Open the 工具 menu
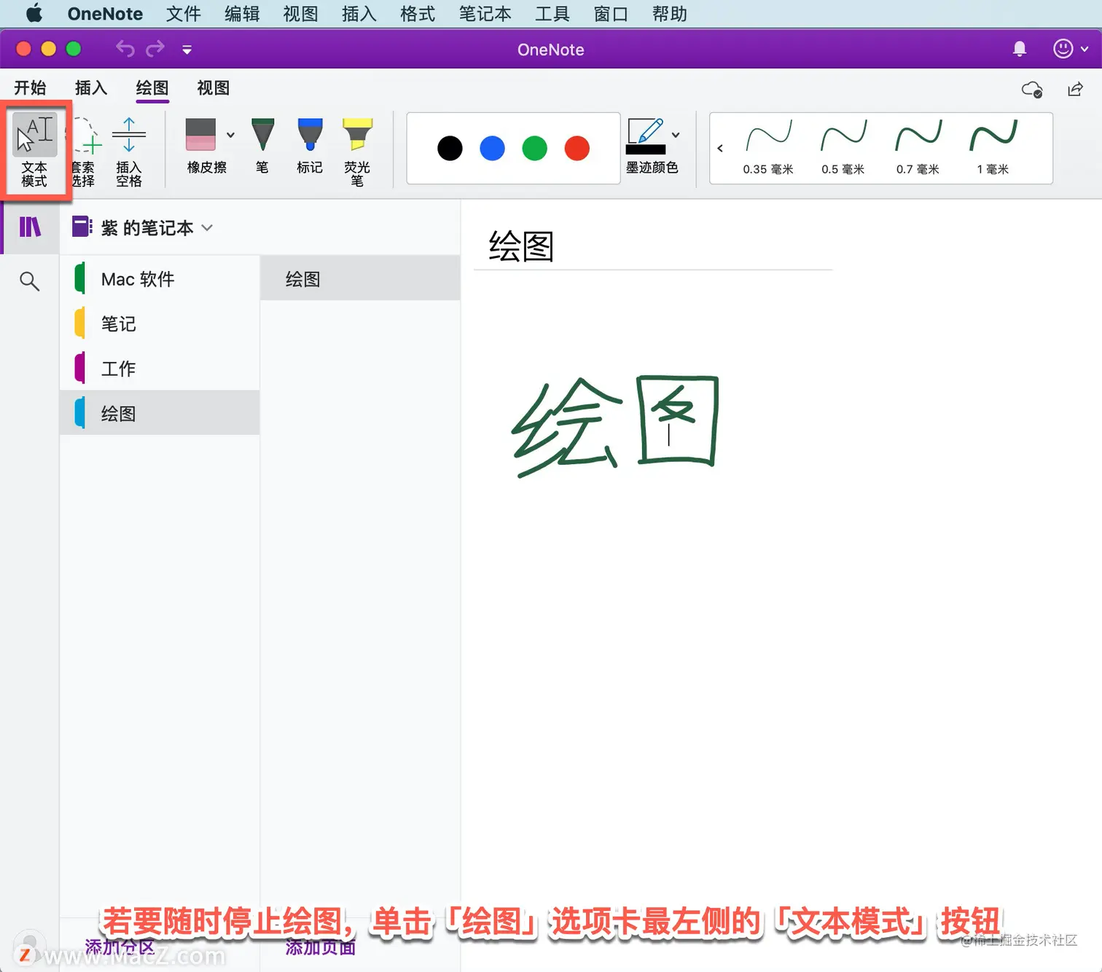 [552, 14]
